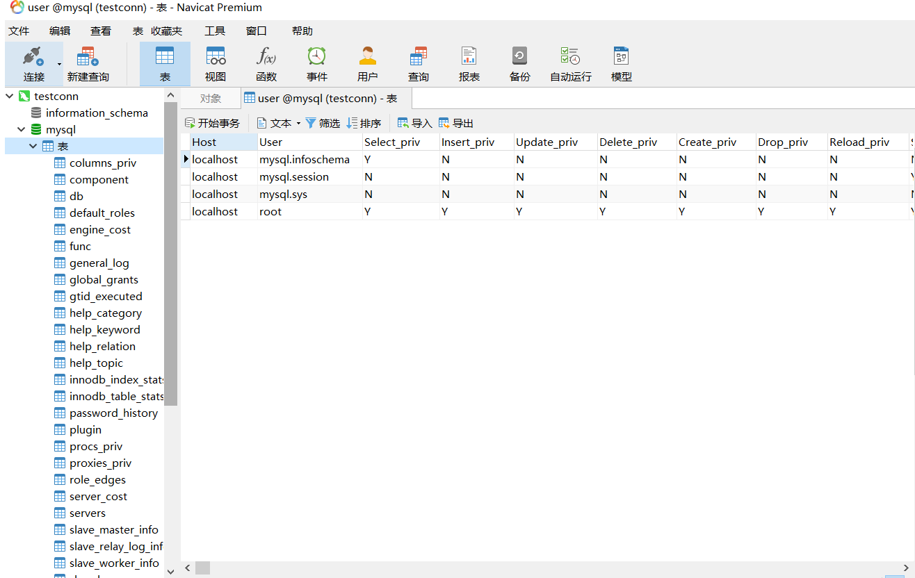Viewport: 915px width, 578px height.
Task: Switch to the Objects (对象) tab
Action: [211, 98]
